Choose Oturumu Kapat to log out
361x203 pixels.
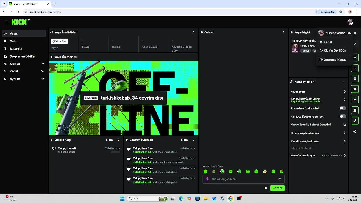(x=334, y=60)
